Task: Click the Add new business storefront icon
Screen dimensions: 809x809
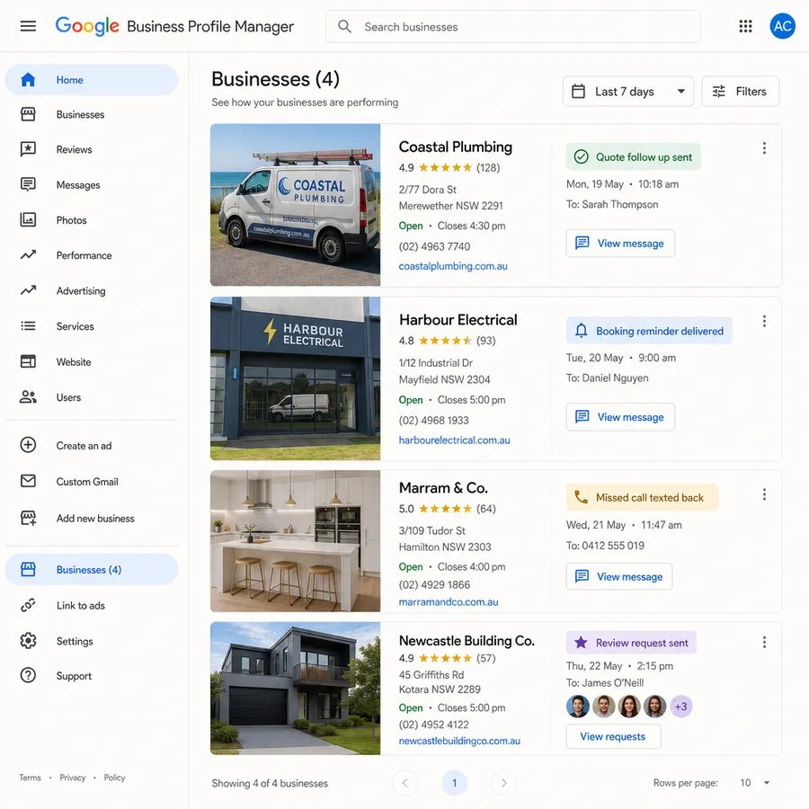Action: 28,518
